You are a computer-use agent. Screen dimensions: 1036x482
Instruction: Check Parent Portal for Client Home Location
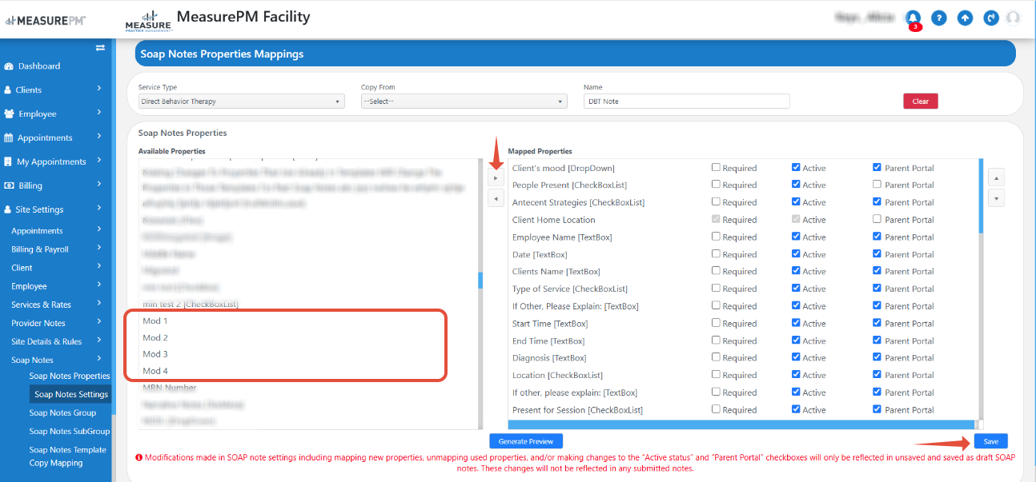coord(877,219)
